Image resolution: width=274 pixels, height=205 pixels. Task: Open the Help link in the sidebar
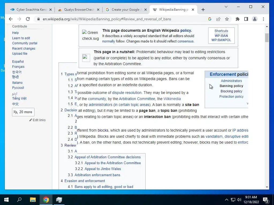[15, 33]
